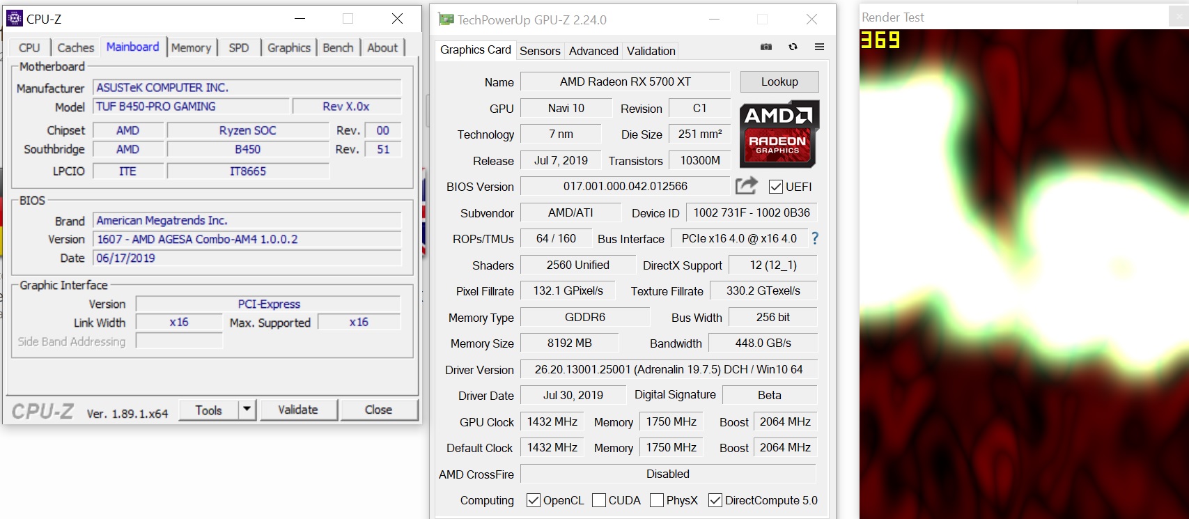
Task: Click the Link Width x16 field in CPU-Z
Action: point(179,323)
